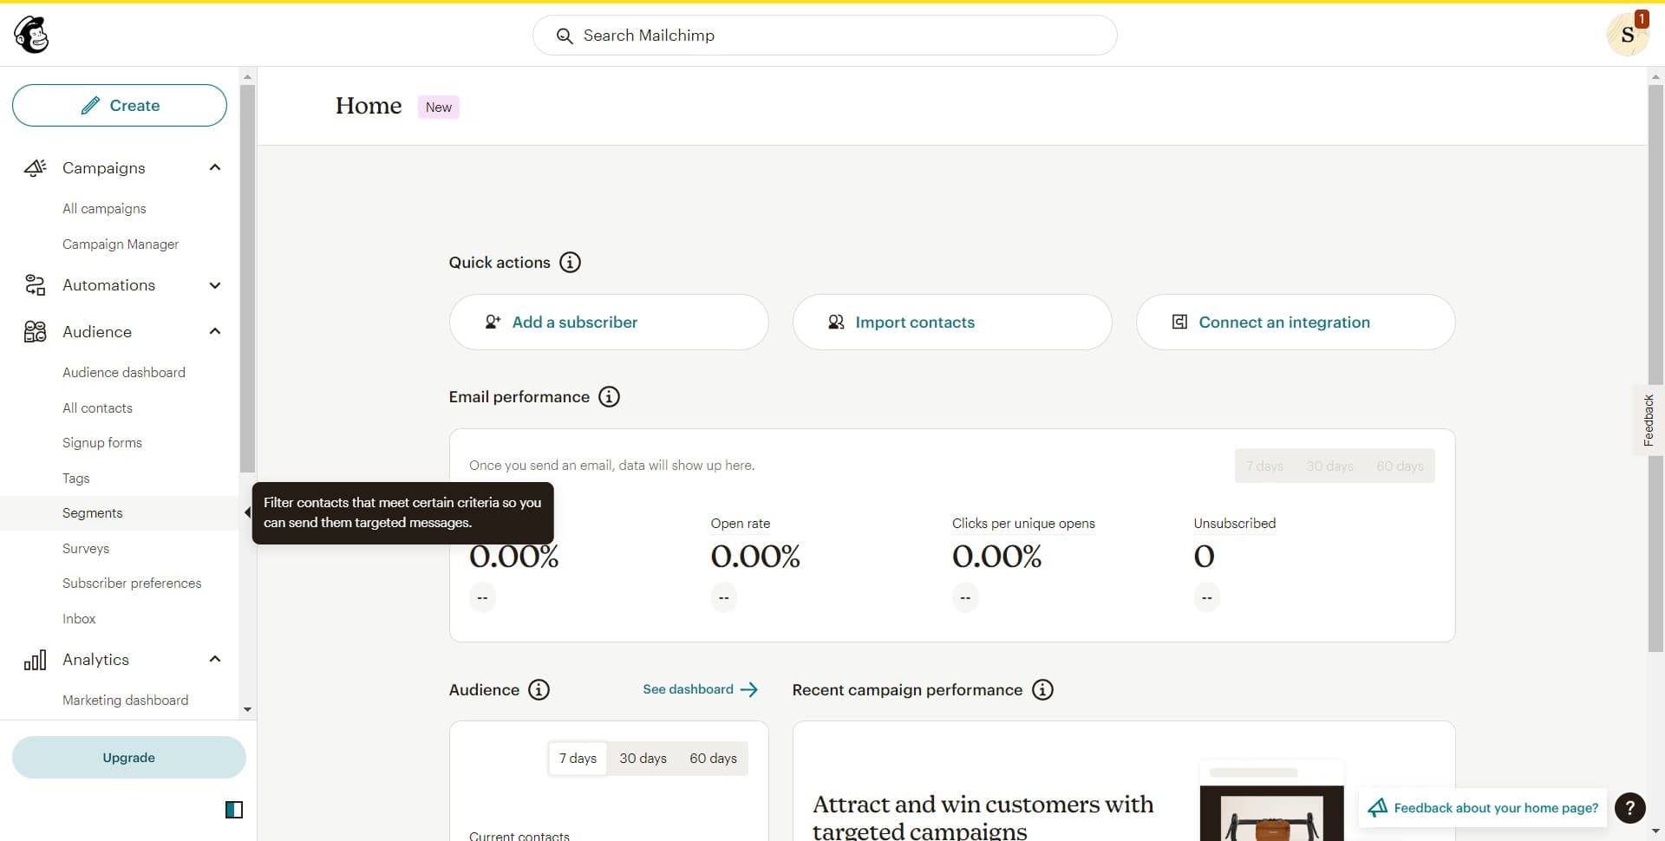Open the account avatar menu
The height and width of the screenshot is (841, 1665).
click(x=1626, y=36)
